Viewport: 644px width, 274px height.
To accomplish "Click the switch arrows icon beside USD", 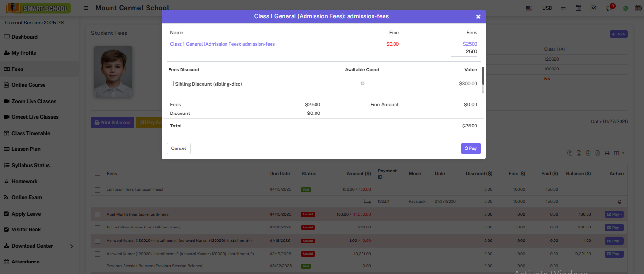I will pos(564,8).
